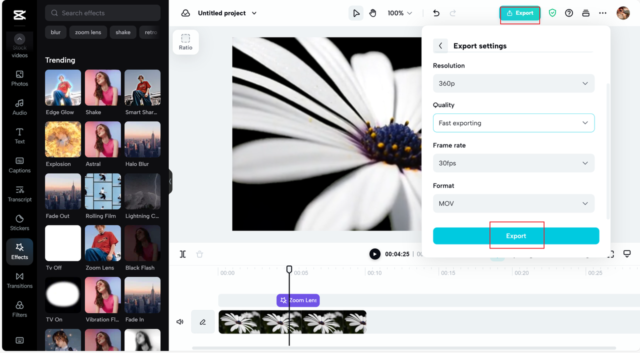Open the Resolution 360p dropdown
The height and width of the screenshot is (353, 640).
point(513,83)
